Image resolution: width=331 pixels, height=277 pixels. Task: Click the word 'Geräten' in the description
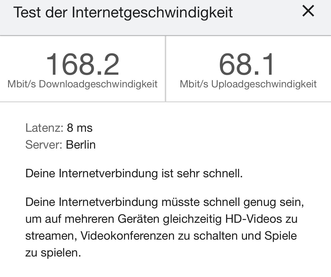(x=138, y=219)
